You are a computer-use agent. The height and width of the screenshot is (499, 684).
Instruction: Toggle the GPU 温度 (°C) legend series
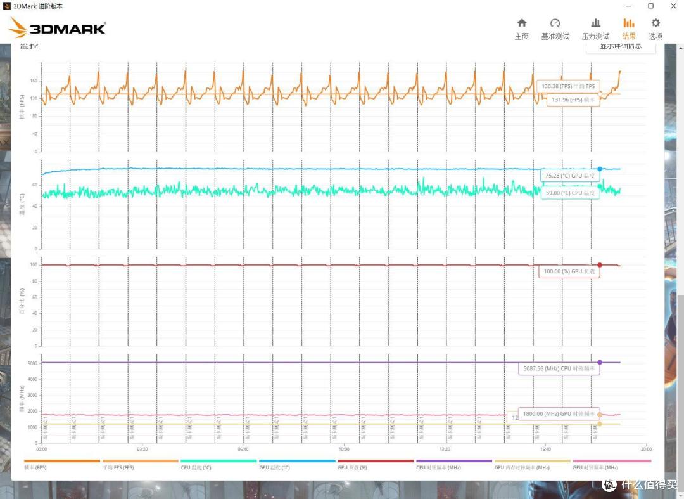[x=297, y=464]
